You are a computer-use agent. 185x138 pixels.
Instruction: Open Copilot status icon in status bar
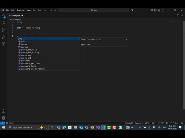pos(167,123)
